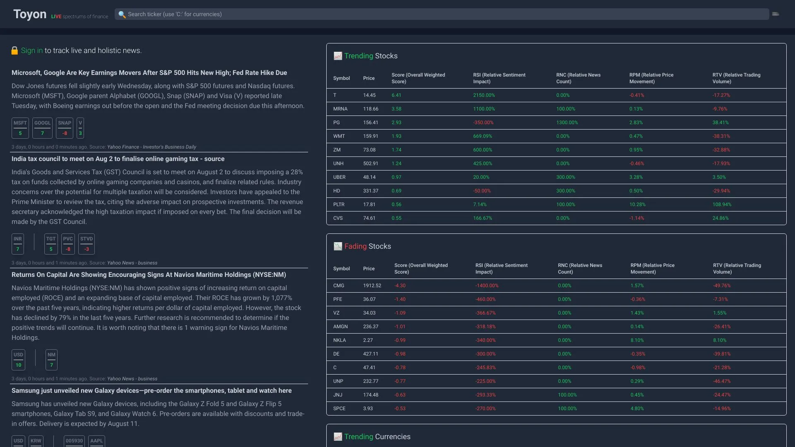Open the Sign in link
This screenshot has height=447, width=795.
(x=31, y=50)
